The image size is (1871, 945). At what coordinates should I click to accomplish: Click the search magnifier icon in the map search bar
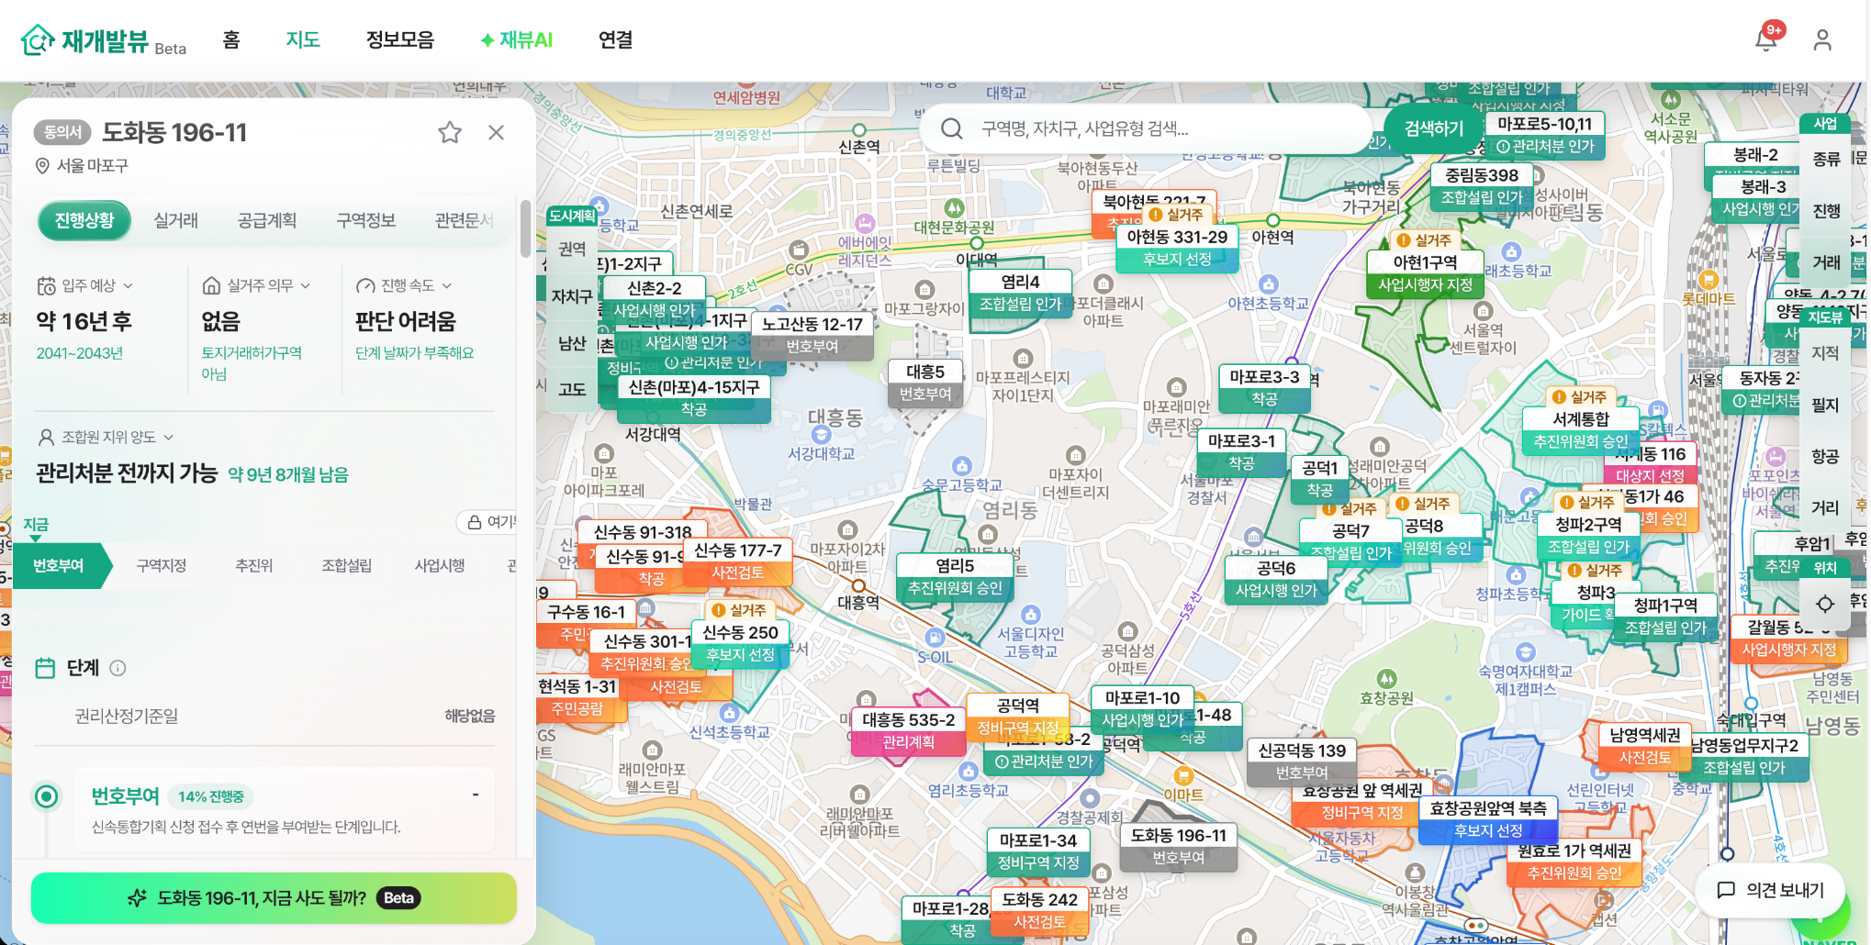pyautogui.click(x=952, y=128)
